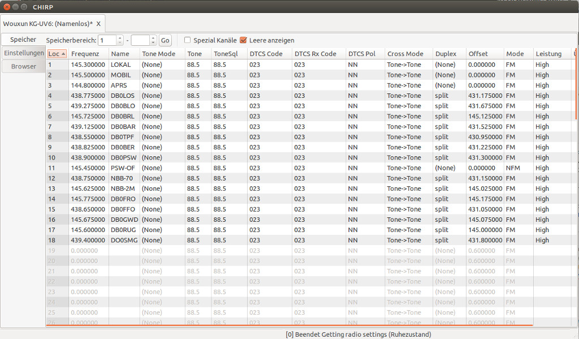579x339 pixels.
Task: Click the empty end memory range field
Action: (140, 40)
